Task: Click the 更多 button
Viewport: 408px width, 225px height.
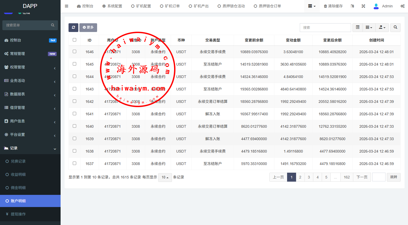Action: pos(88,27)
